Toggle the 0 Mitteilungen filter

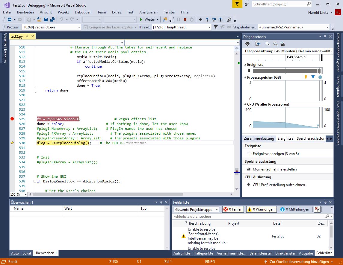pos(295,209)
